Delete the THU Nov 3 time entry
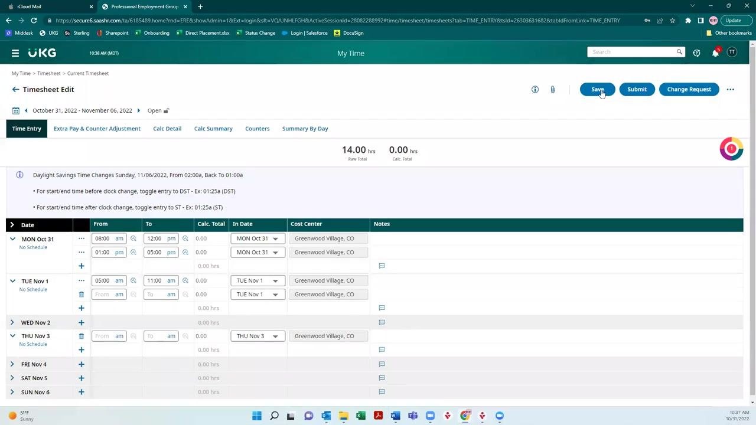Screen dimensions: 756x425 tap(82, 336)
